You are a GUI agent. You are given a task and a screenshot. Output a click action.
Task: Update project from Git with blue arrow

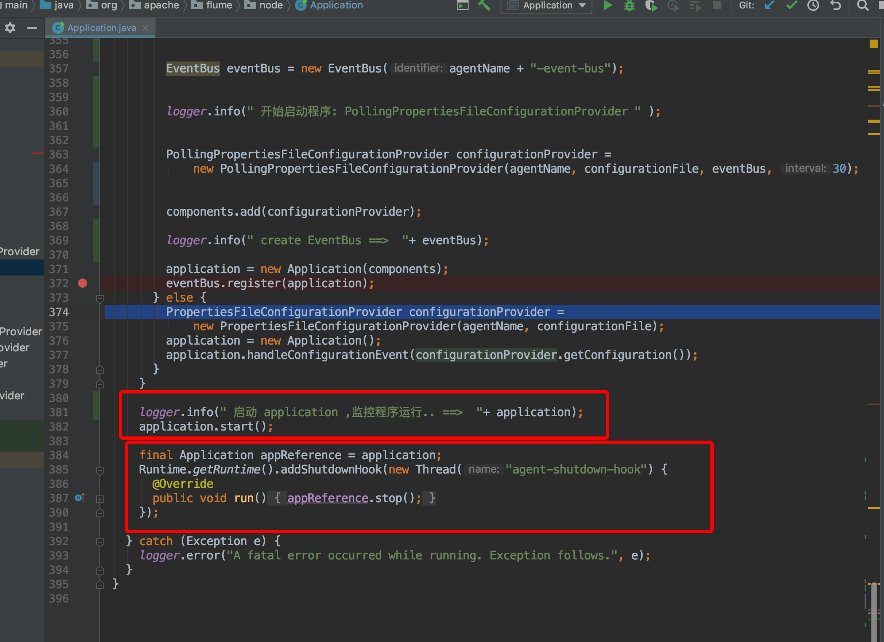(769, 6)
